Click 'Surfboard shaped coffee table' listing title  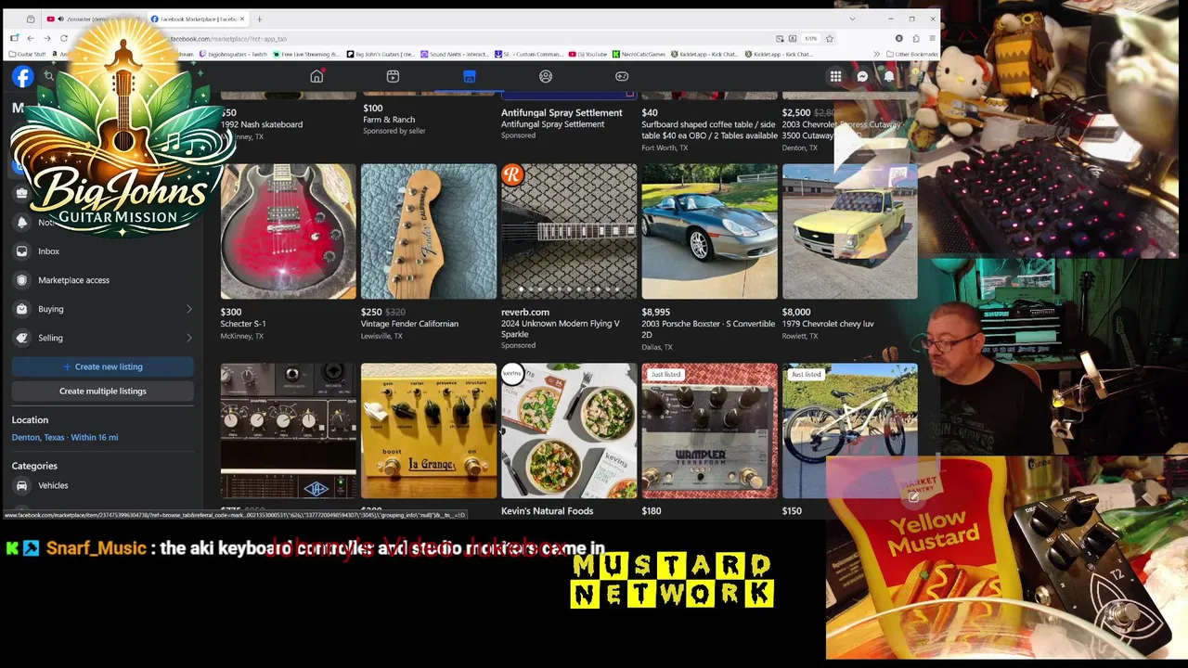tap(710, 130)
